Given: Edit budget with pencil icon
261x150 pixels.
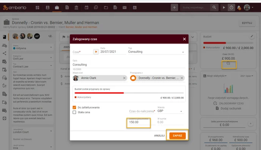Looking at the screenshot, I should pos(252,36).
